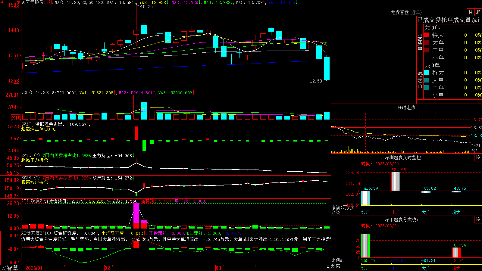This screenshot has width=482, height=271.
Task: Click the 大智慧 logo in the bottom-left corner
Action: click(9, 268)
